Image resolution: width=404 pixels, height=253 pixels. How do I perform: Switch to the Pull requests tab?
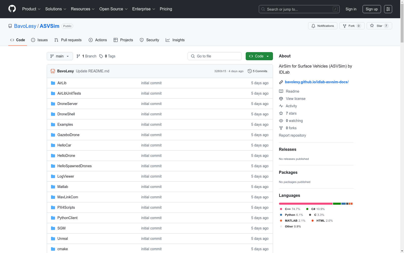tap(68, 40)
